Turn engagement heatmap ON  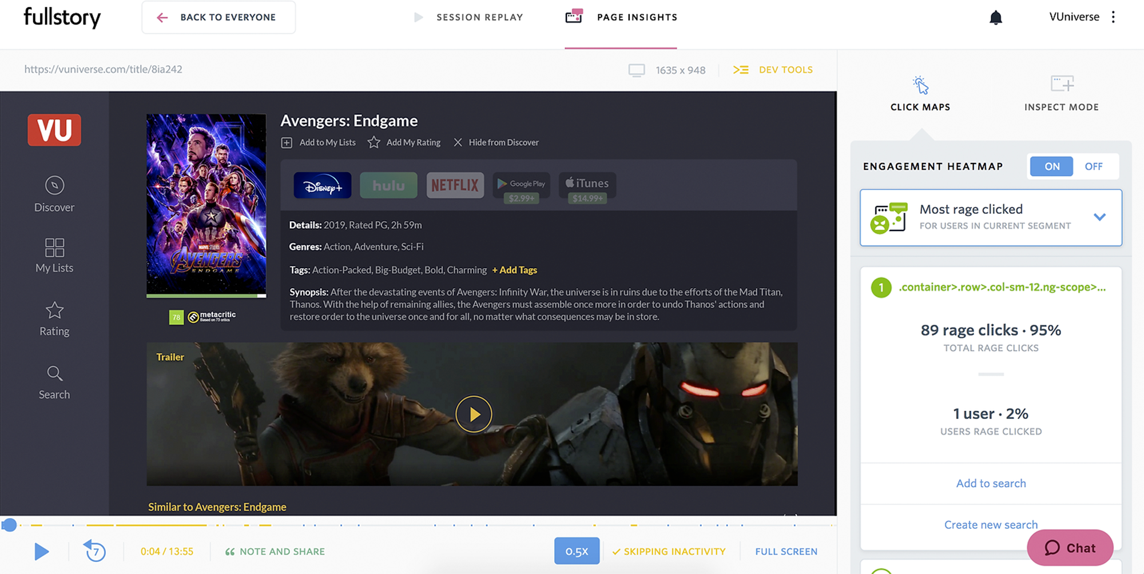click(1052, 166)
